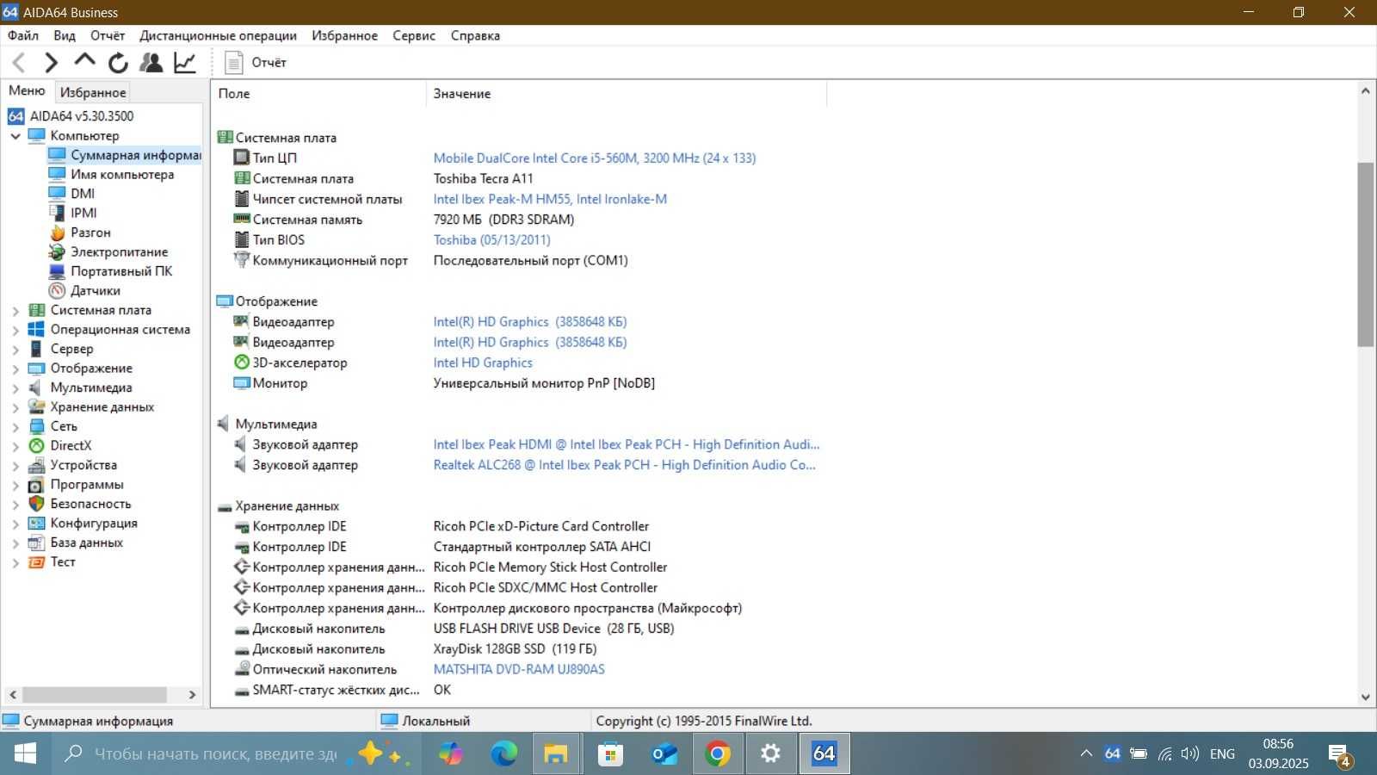Expand the DirectX tree node
1377x775 pixels.
coord(15,446)
